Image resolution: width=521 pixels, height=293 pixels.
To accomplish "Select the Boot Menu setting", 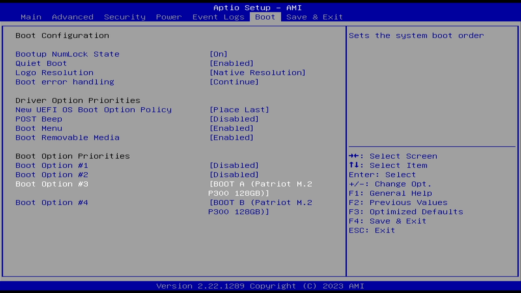I will [x=39, y=128].
